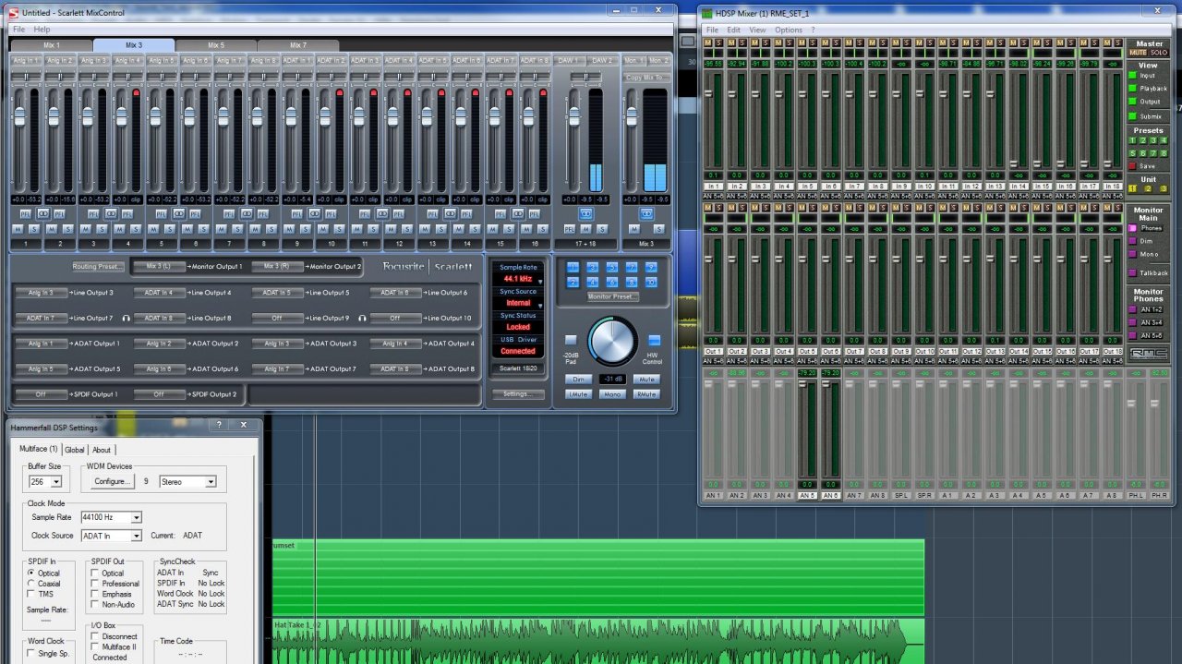Toggle Input view in HDSP Mixer

click(1132, 76)
